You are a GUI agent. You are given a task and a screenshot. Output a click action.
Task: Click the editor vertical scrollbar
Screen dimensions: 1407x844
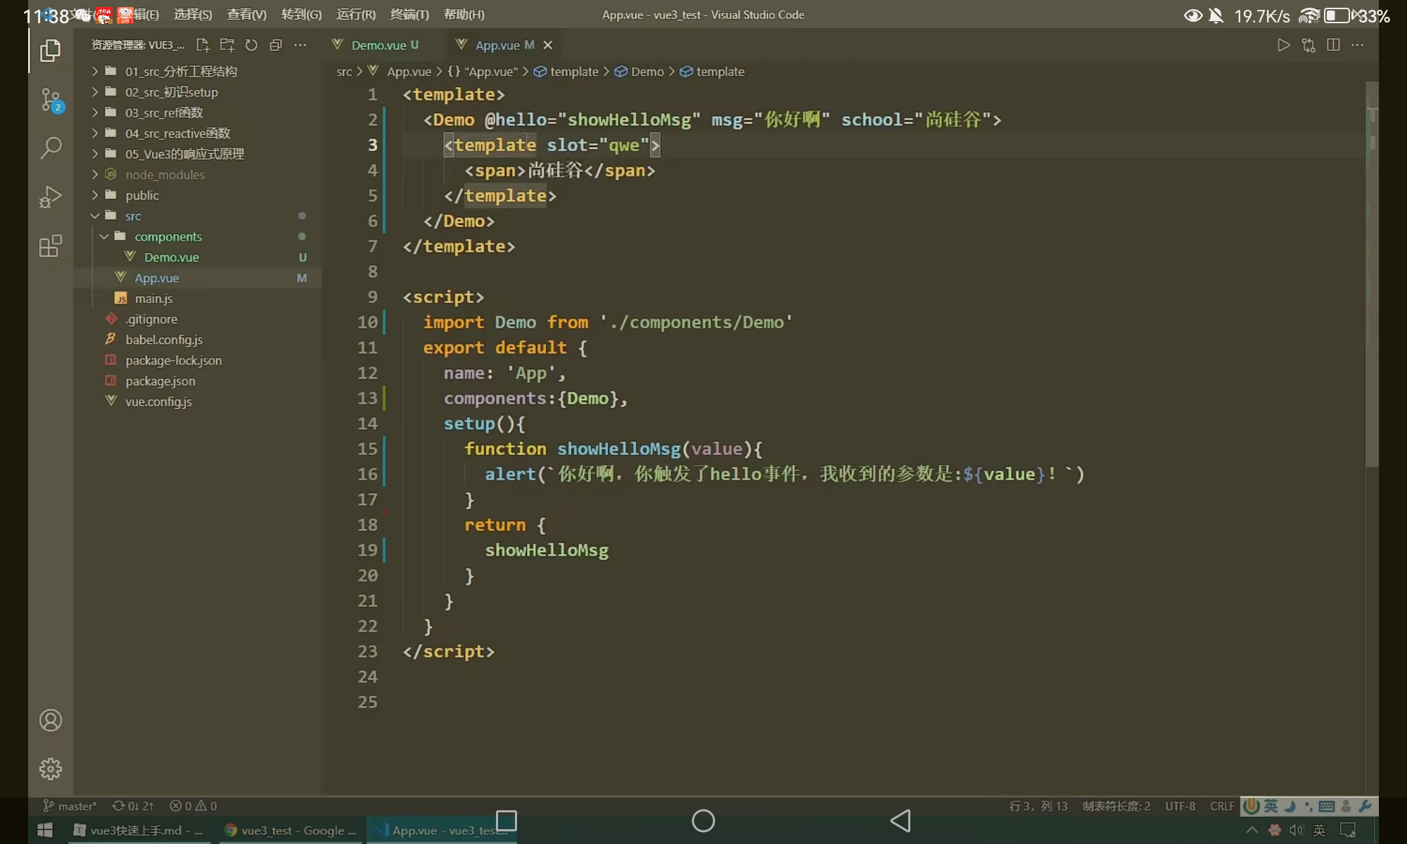[x=1372, y=281]
